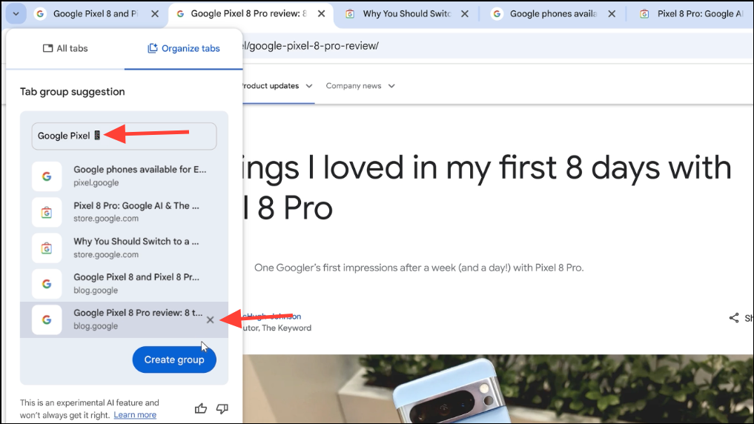754x424 pixels.
Task: Click the Create group button
Action: coord(174,360)
